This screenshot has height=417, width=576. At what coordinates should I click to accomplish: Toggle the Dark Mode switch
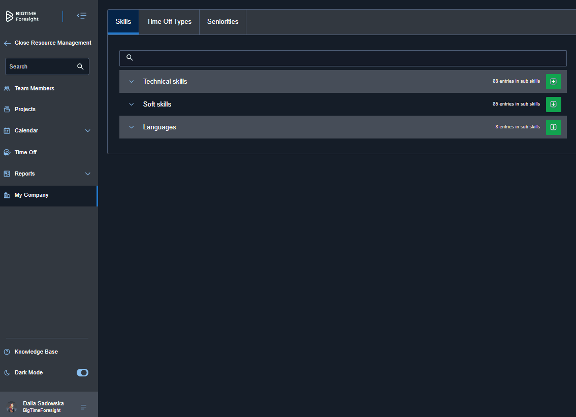click(x=82, y=372)
